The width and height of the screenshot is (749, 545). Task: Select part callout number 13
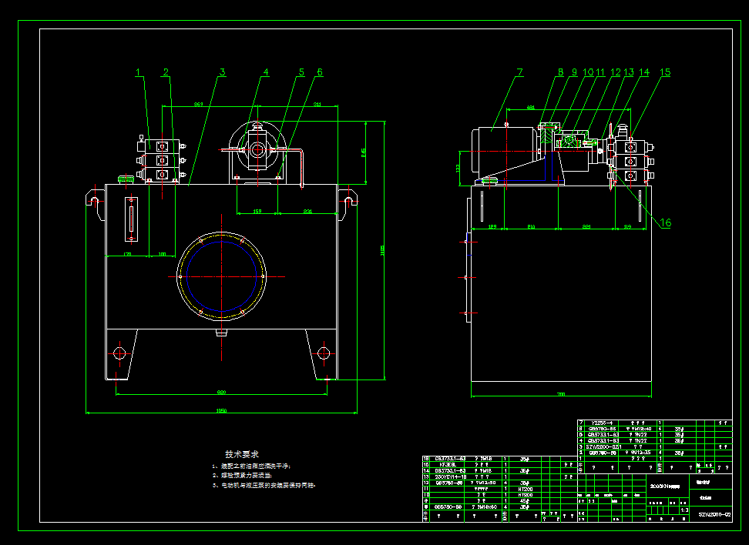[x=629, y=72]
